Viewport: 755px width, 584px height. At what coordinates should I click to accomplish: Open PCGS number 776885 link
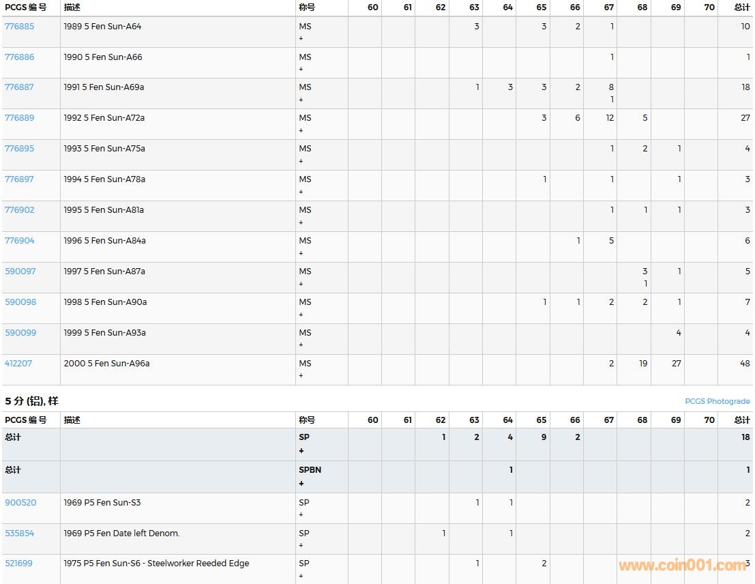(19, 27)
